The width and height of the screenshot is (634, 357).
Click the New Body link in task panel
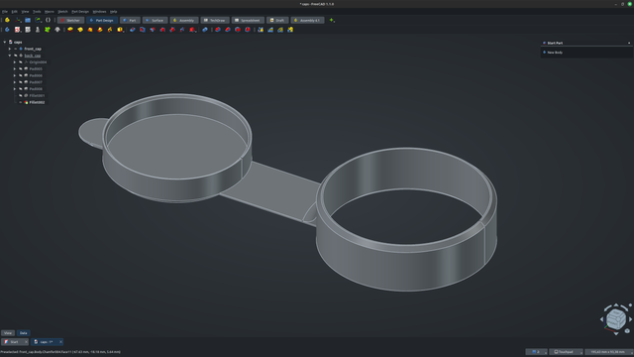pos(555,53)
